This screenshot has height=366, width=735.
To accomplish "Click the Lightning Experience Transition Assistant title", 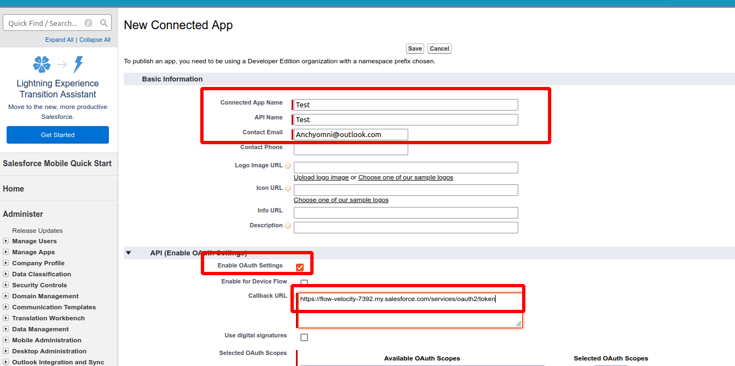I will tap(58, 89).
